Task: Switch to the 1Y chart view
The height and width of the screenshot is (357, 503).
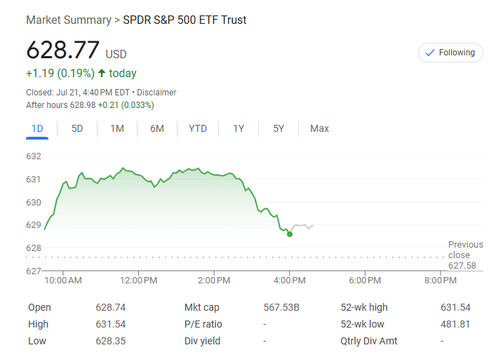Action: coord(239,128)
